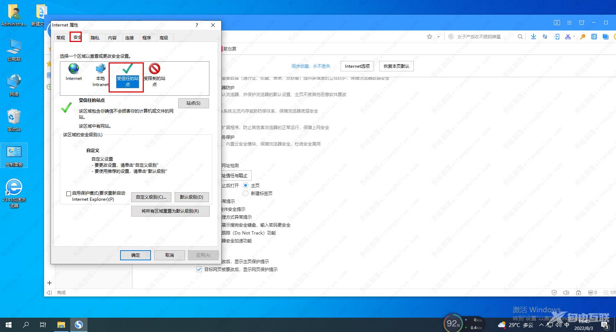The height and width of the screenshot is (332, 616).
Task: Click Sogou browser icon in taskbar
Action: click(79, 325)
